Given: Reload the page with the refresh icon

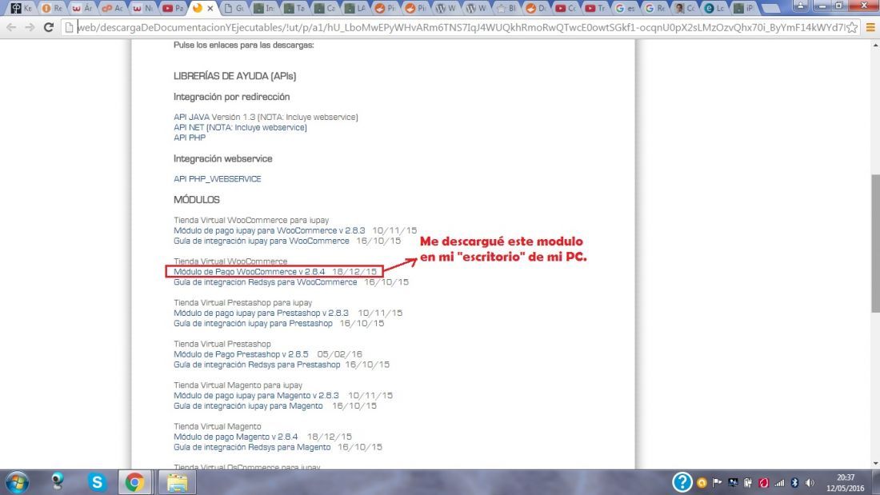Looking at the screenshot, I should [x=48, y=27].
